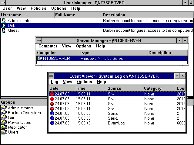Open the Log menu in Event Viewer

click(55, 82)
